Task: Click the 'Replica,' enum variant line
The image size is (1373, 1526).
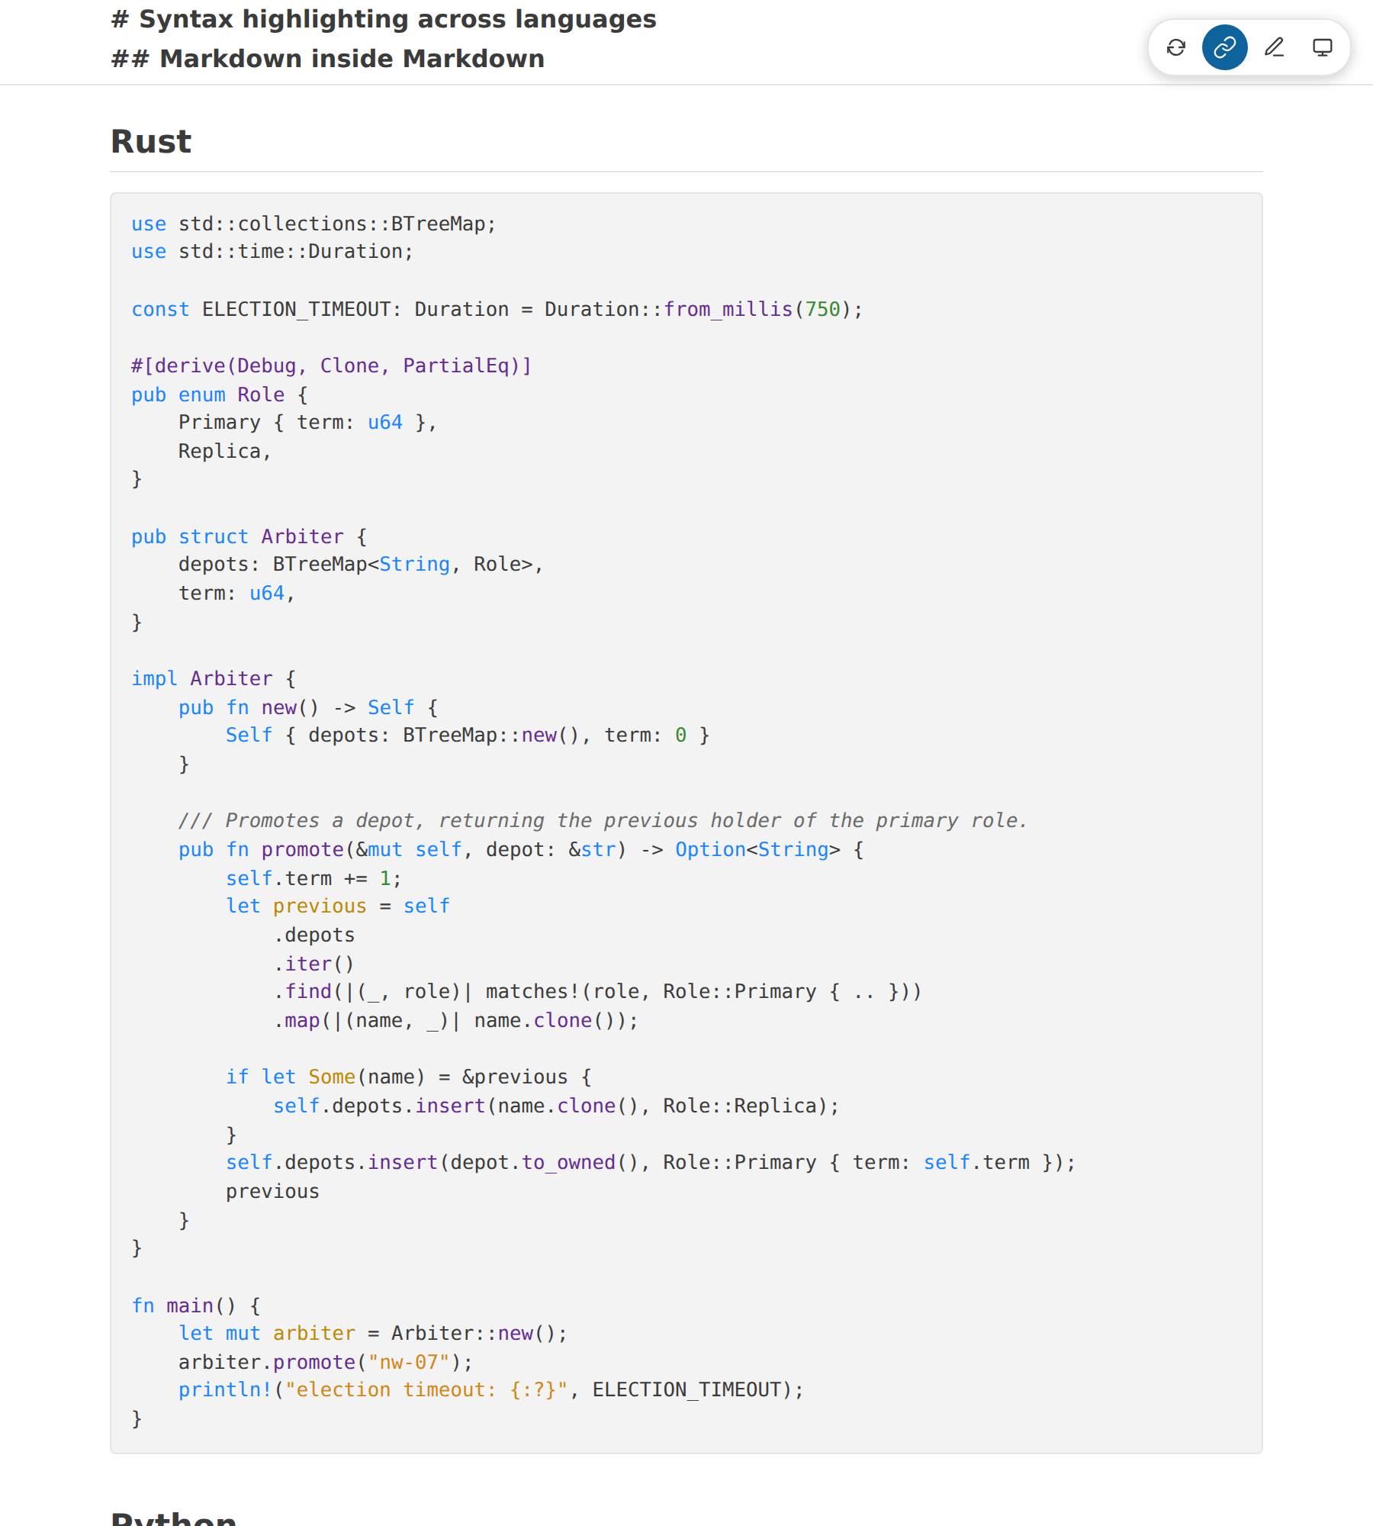Action: (225, 451)
